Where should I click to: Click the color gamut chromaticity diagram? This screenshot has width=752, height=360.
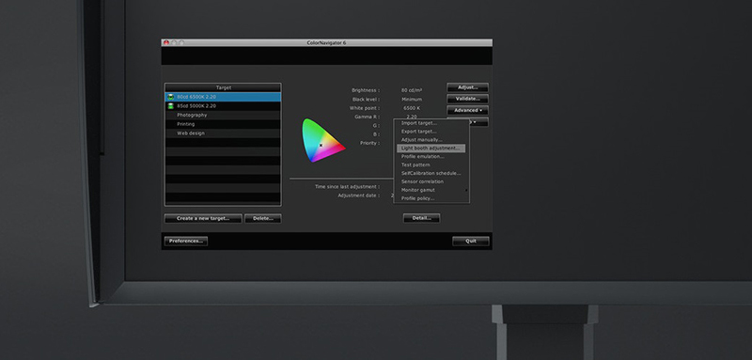coord(323,140)
